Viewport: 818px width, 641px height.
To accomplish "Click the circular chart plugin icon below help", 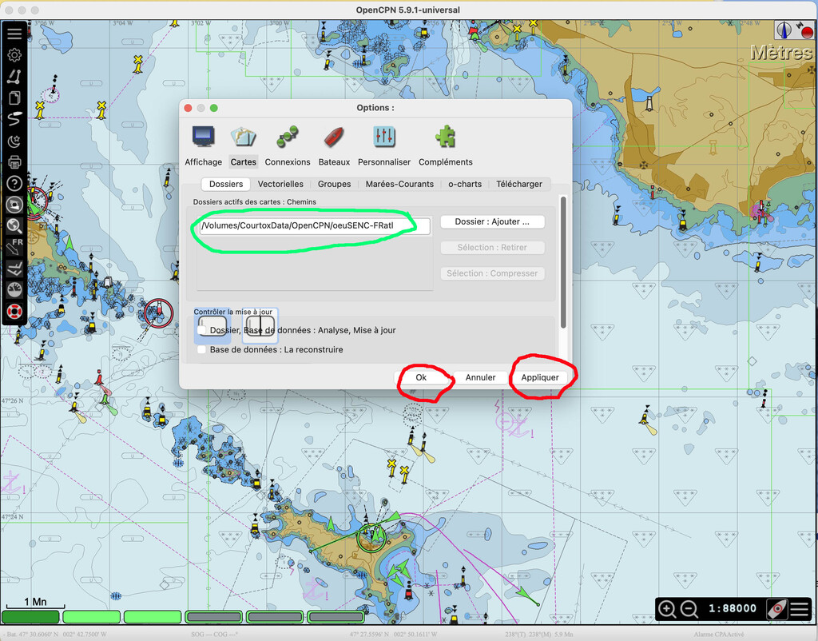I will (x=14, y=205).
